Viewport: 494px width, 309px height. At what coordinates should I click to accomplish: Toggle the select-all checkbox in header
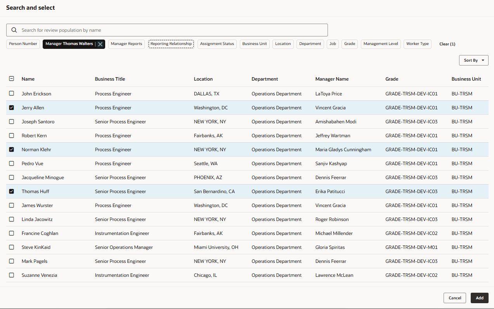pos(11,78)
